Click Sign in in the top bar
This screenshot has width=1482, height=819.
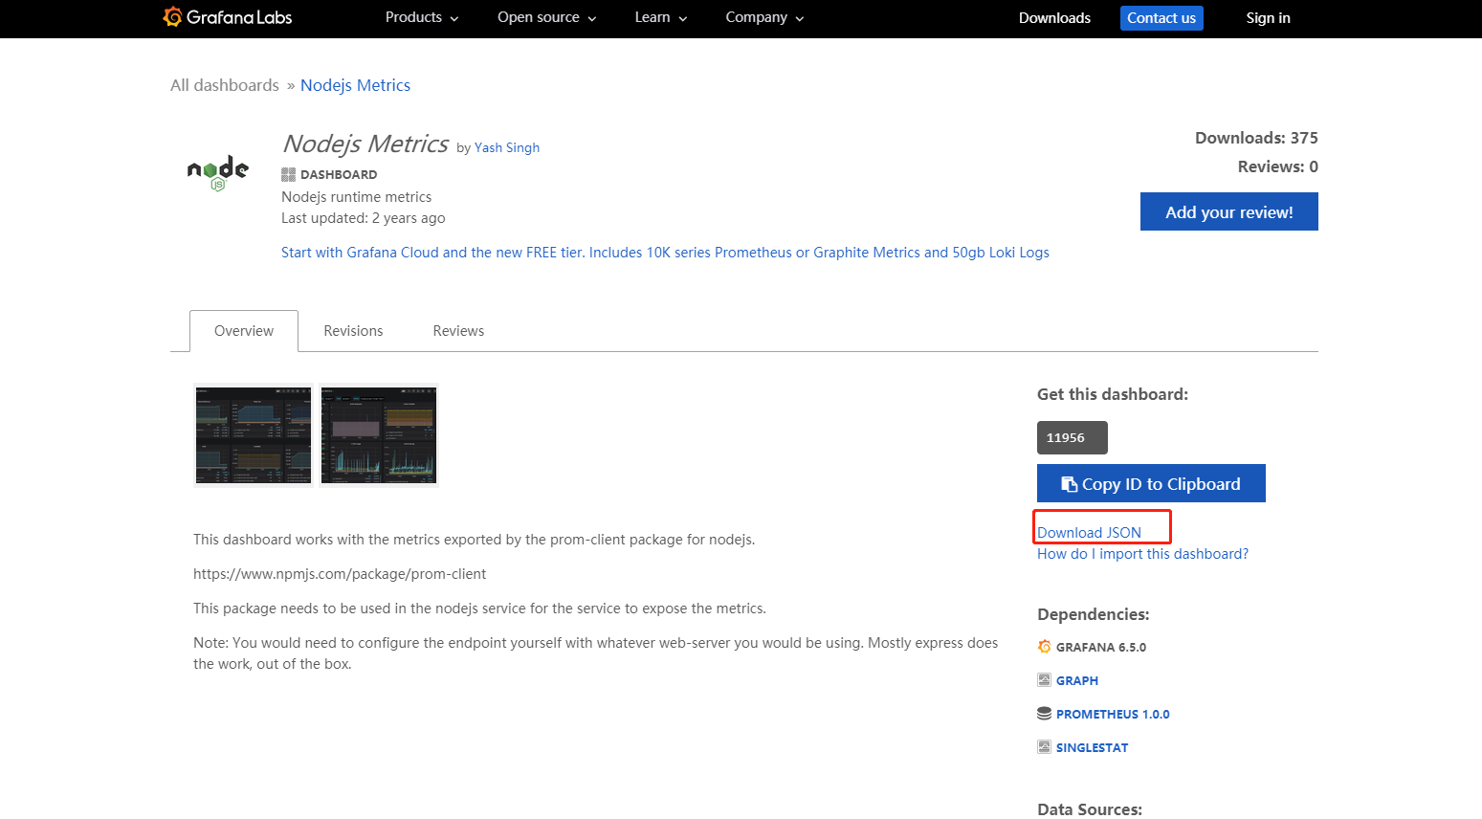pos(1268,18)
